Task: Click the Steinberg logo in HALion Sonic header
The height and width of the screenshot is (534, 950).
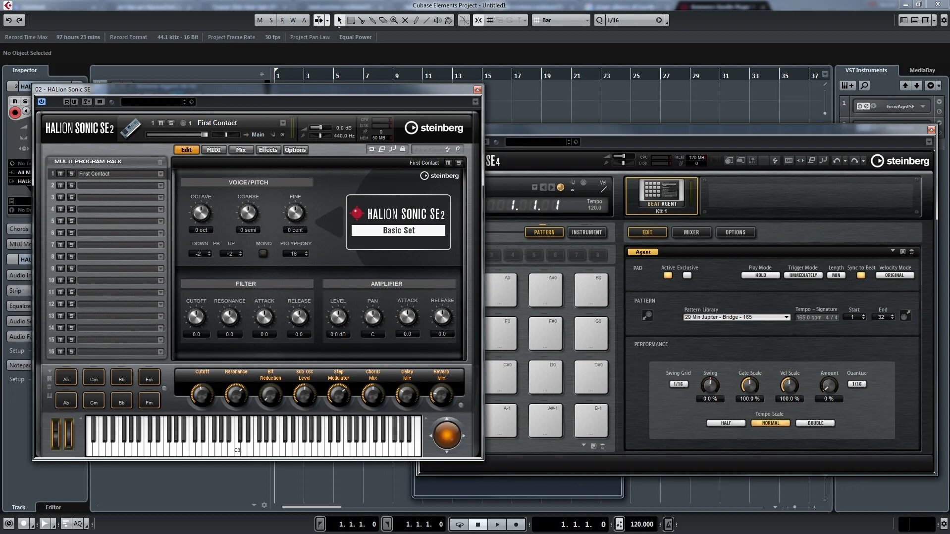Action: point(434,128)
